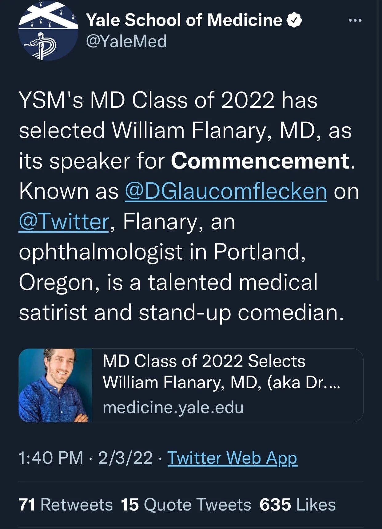The width and height of the screenshot is (382, 529).
Task: Click the 2/3/22 date
Action: pos(125,458)
